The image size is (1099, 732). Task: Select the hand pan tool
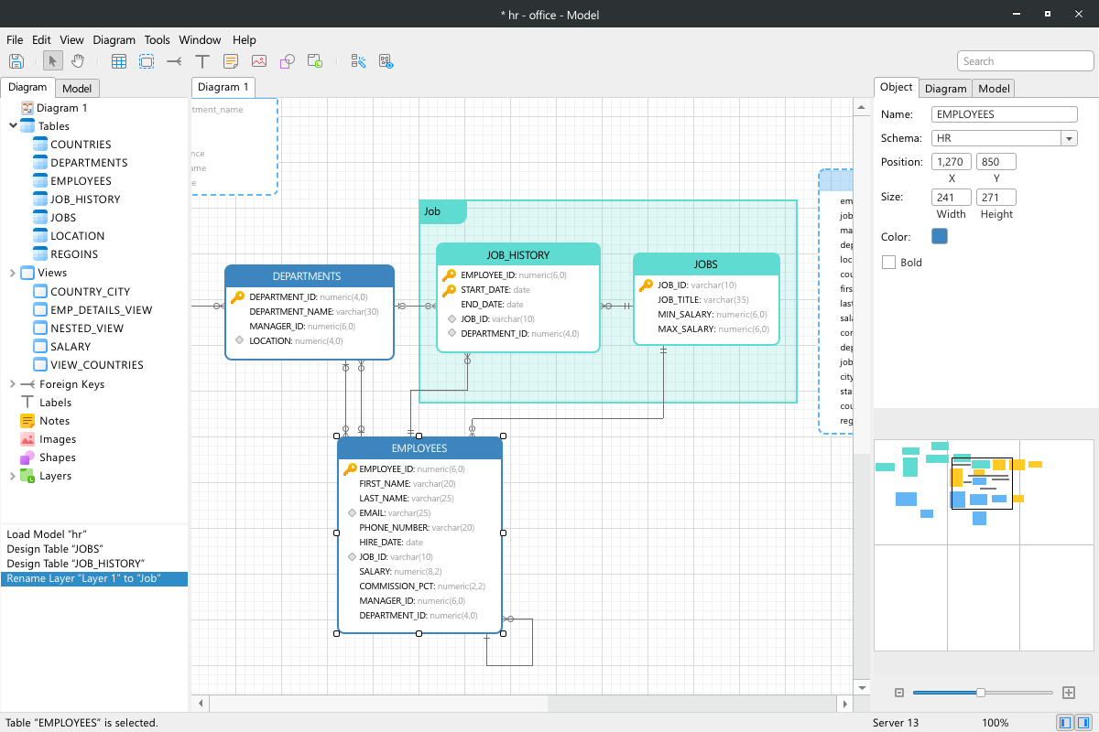click(x=78, y=61)
